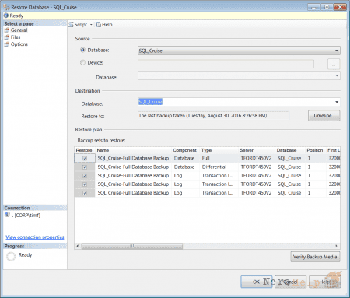The image size is (350, 298).
Task: Click the Ready info icon in the status bar
Action: (6, 16)
